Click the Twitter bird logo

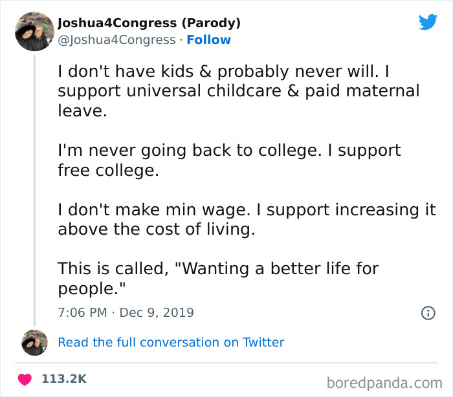pyautogui.click(x=428, y=23)
